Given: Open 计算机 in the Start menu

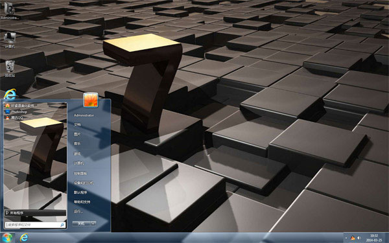Looking at the screenshot, I should (78, 163).
